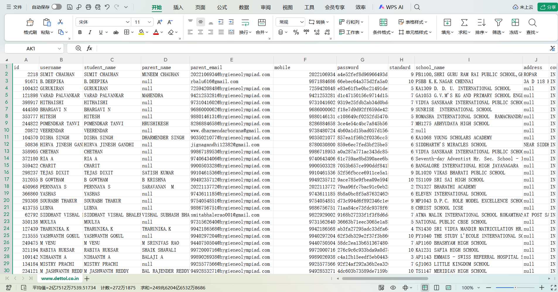Apply Italic formatting
This screenshot has height=292, width=558.
point(90,32)
